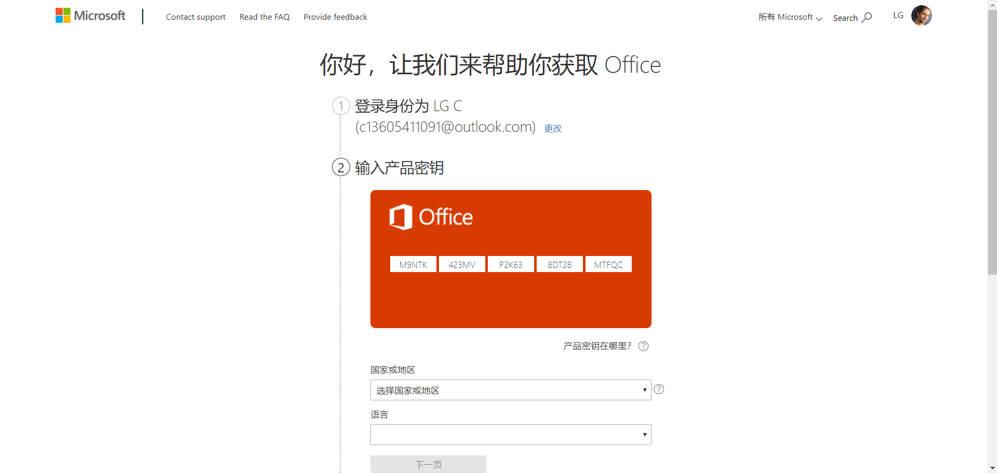This screenshot has width=997, height=473.
Task: Open the 选择国家或地区 dropdown
Action: 510,390
